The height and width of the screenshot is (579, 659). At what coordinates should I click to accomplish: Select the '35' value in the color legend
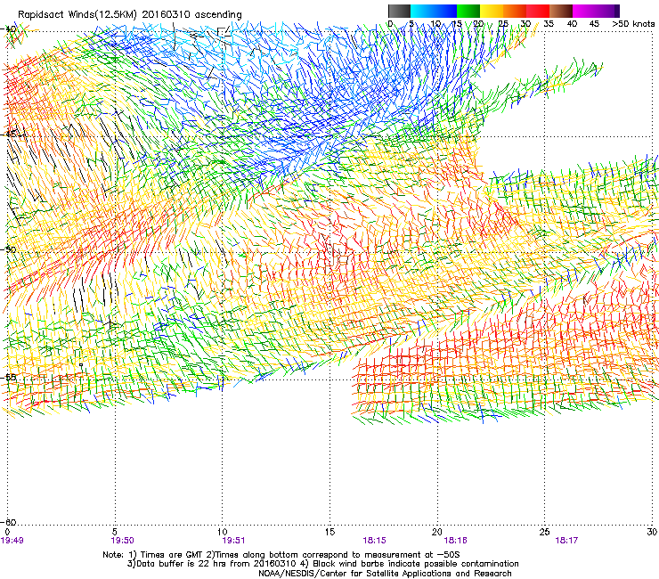pos(549,24)
